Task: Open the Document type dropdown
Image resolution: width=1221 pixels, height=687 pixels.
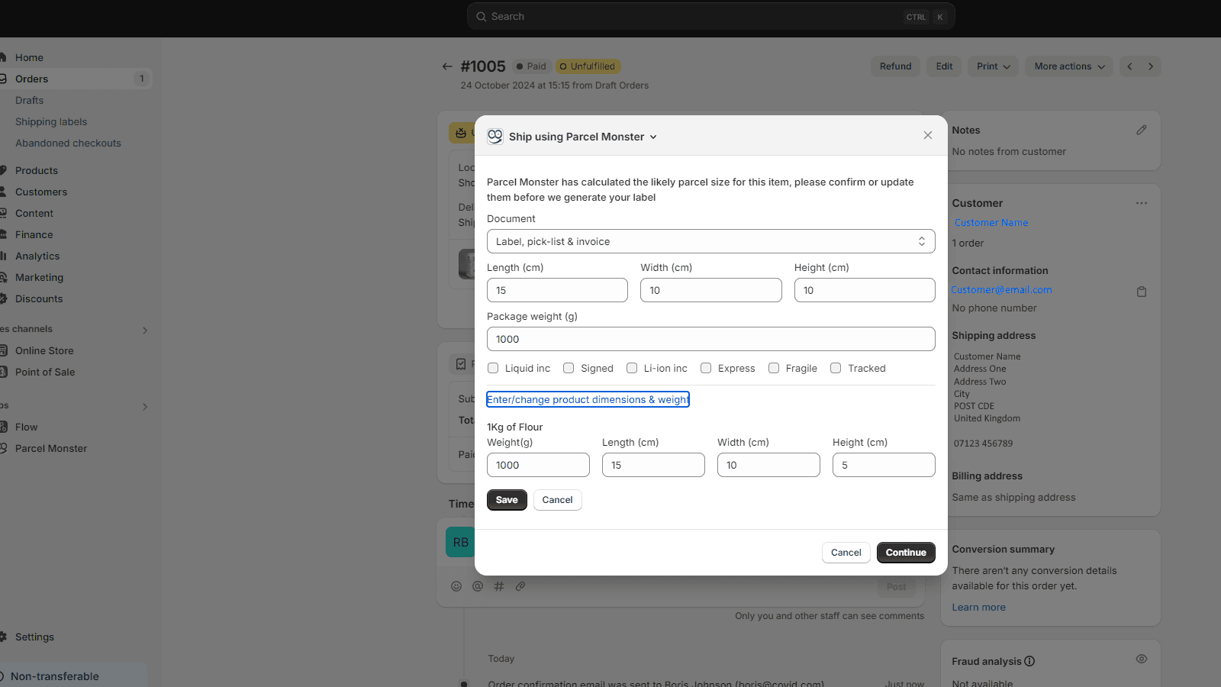Action: point(710,241)
